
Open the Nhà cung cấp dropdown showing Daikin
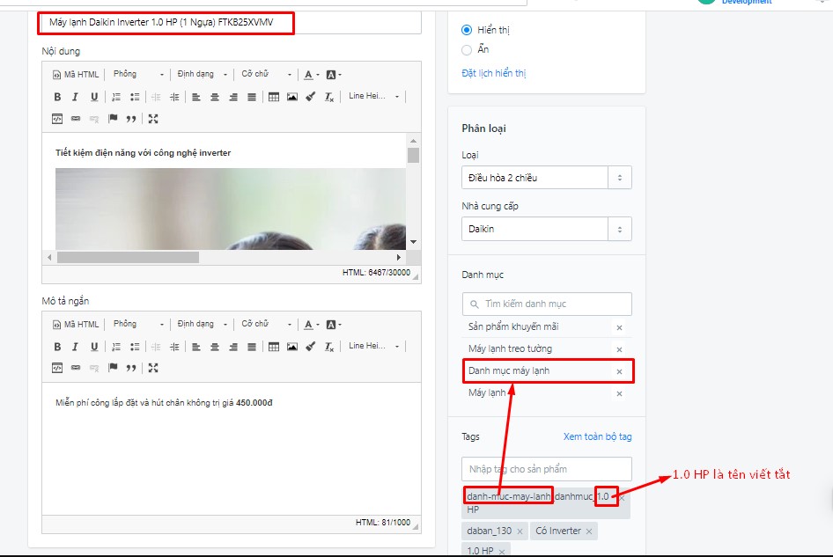coord(547,229)
